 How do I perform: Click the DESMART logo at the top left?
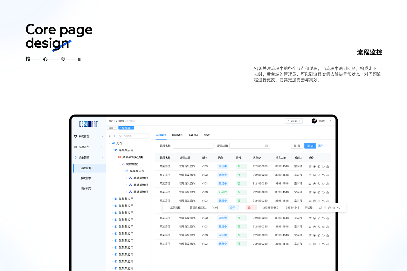(89, 124)
